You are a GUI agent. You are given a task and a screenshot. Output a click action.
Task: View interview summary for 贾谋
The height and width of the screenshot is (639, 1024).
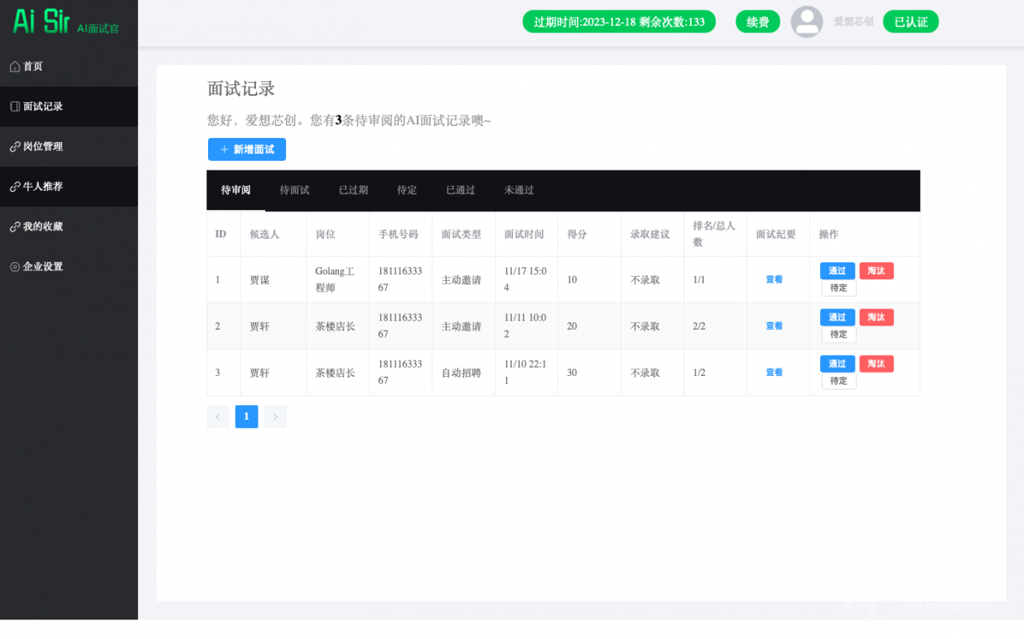coord(774,279)
